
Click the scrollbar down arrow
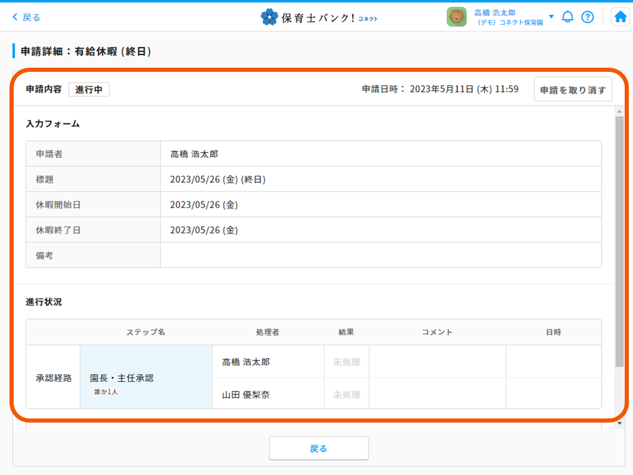619,423
